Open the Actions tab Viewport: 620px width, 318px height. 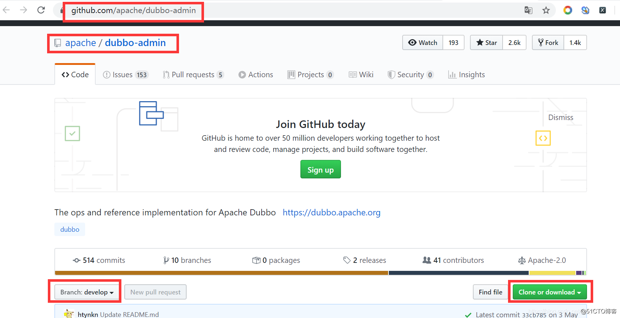click(x=256, y=75)
